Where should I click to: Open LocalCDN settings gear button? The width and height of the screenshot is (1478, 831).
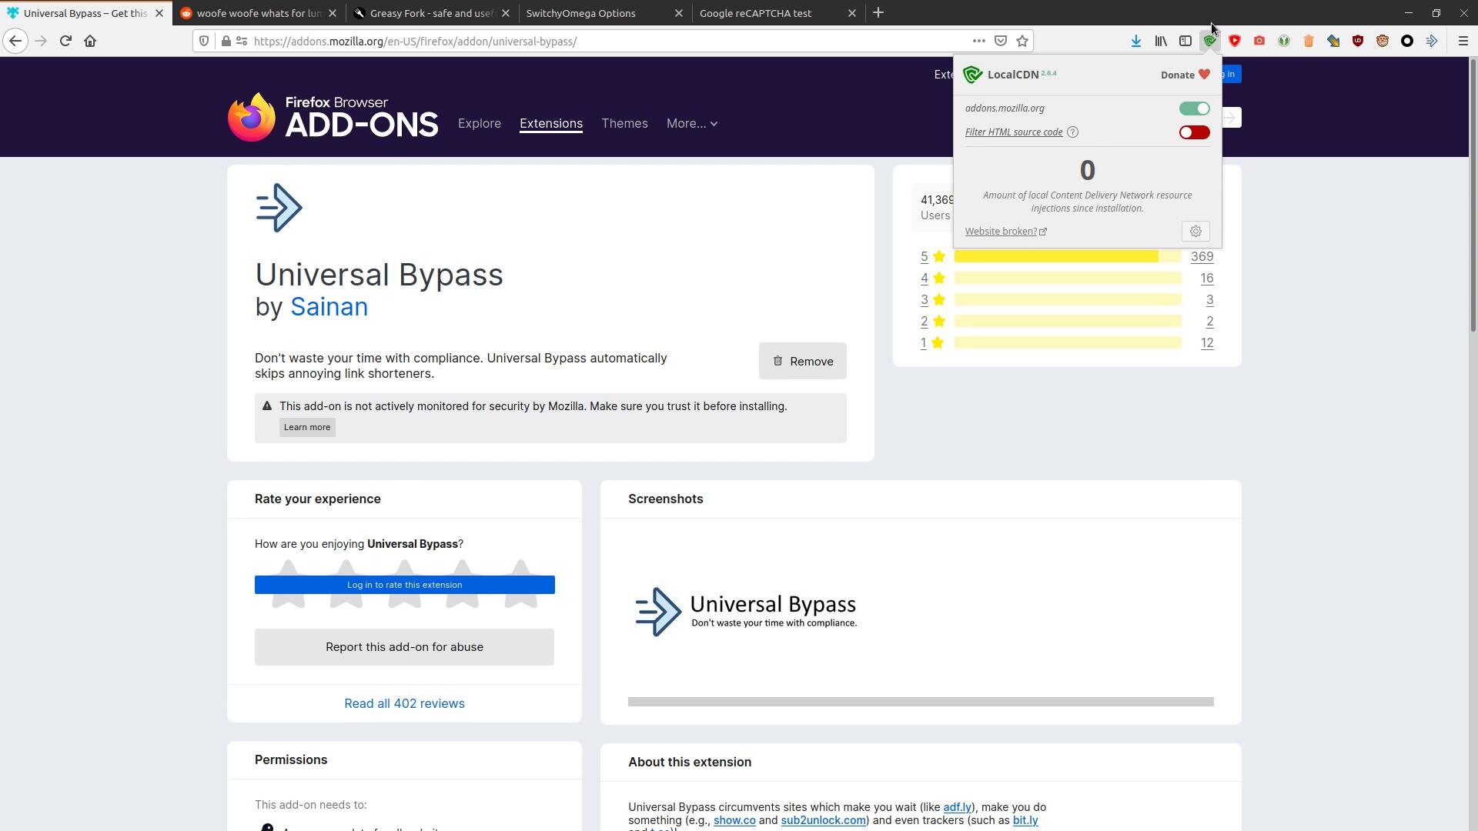pos(1195,232)
